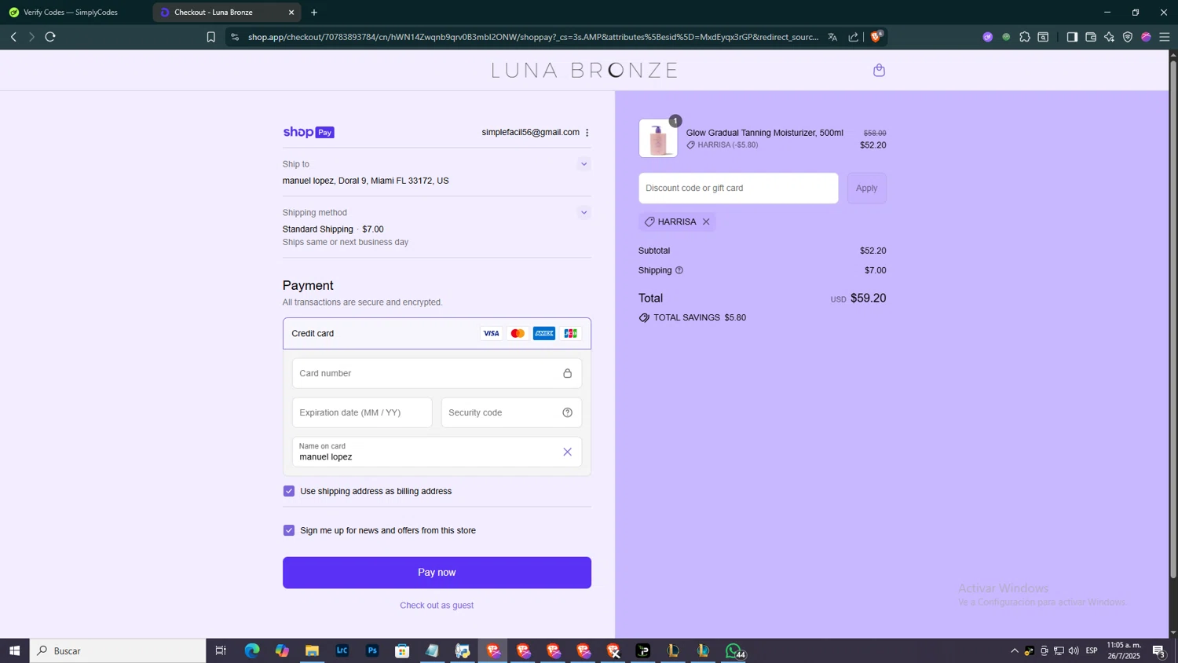The height and width of the screenshot is (663, 1178).
Task: Open account options menu next to email
Action: point(587,133)
